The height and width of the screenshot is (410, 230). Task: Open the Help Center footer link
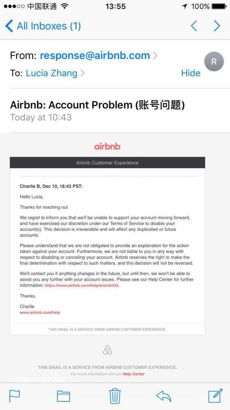tap(133, 374)
